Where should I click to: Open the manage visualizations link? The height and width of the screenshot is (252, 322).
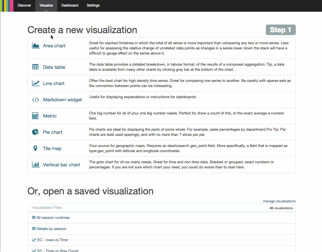pyautogui.click(x=279, y=201)
